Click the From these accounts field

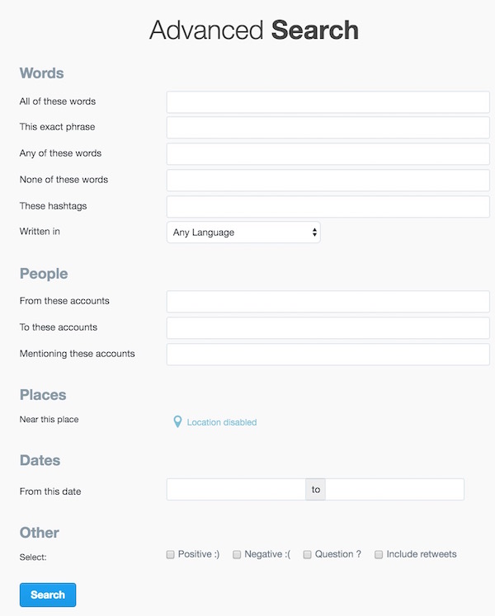coord(328,302)
